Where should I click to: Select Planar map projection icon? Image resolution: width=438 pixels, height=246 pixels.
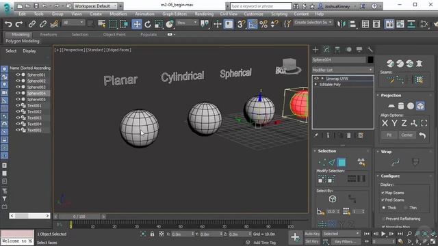(391, 106)
